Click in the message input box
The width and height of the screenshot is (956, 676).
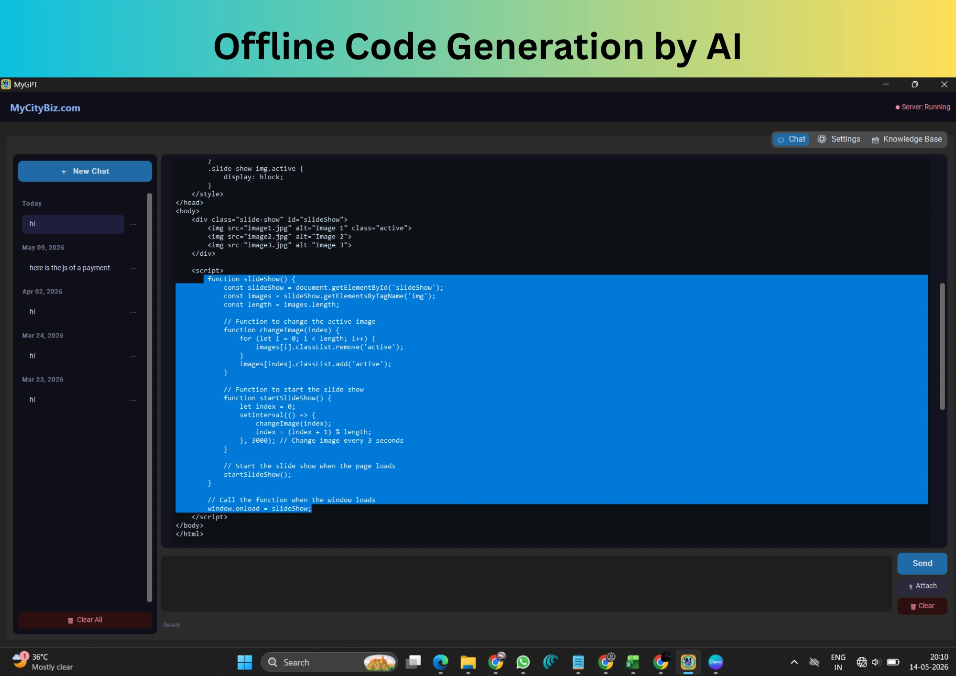click(527, 583)
